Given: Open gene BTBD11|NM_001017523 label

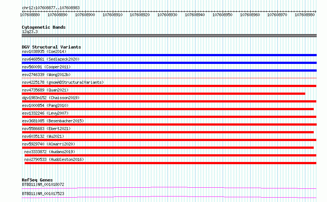Looking at the screenshot, I should (x=43, y=194).
